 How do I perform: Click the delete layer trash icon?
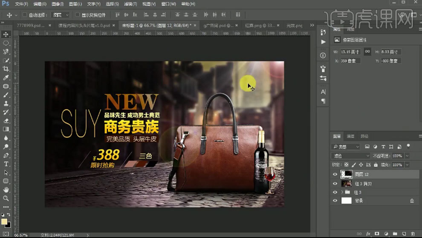[x=413, y=234]
